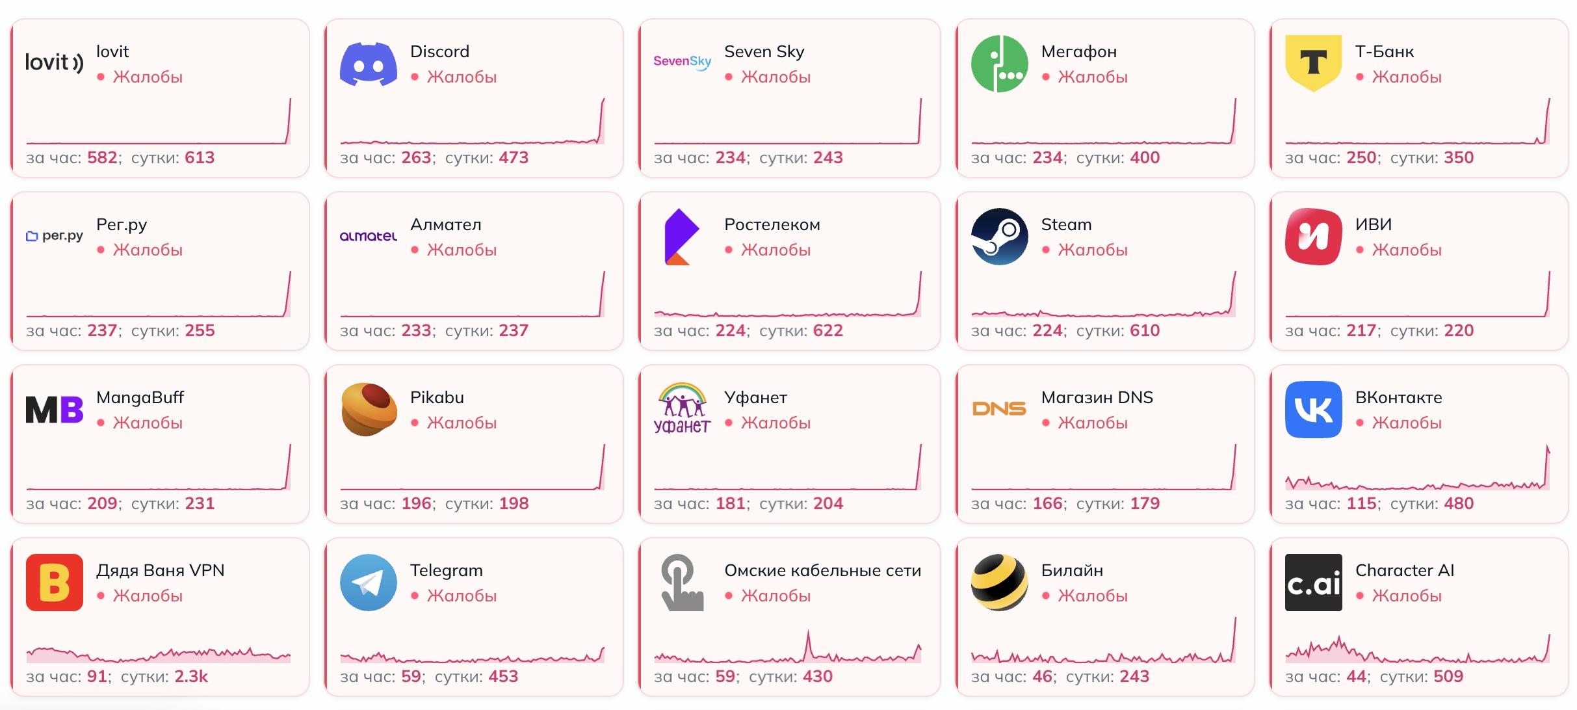This screenshot has width=1577, height=710.
Task: Click the Рег.ру hourly complaints count
Action: coord(102,330)
